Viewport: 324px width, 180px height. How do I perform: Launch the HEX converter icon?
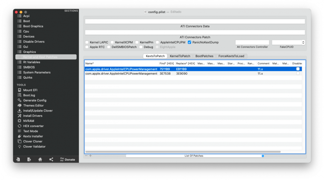tap(19, 126)
